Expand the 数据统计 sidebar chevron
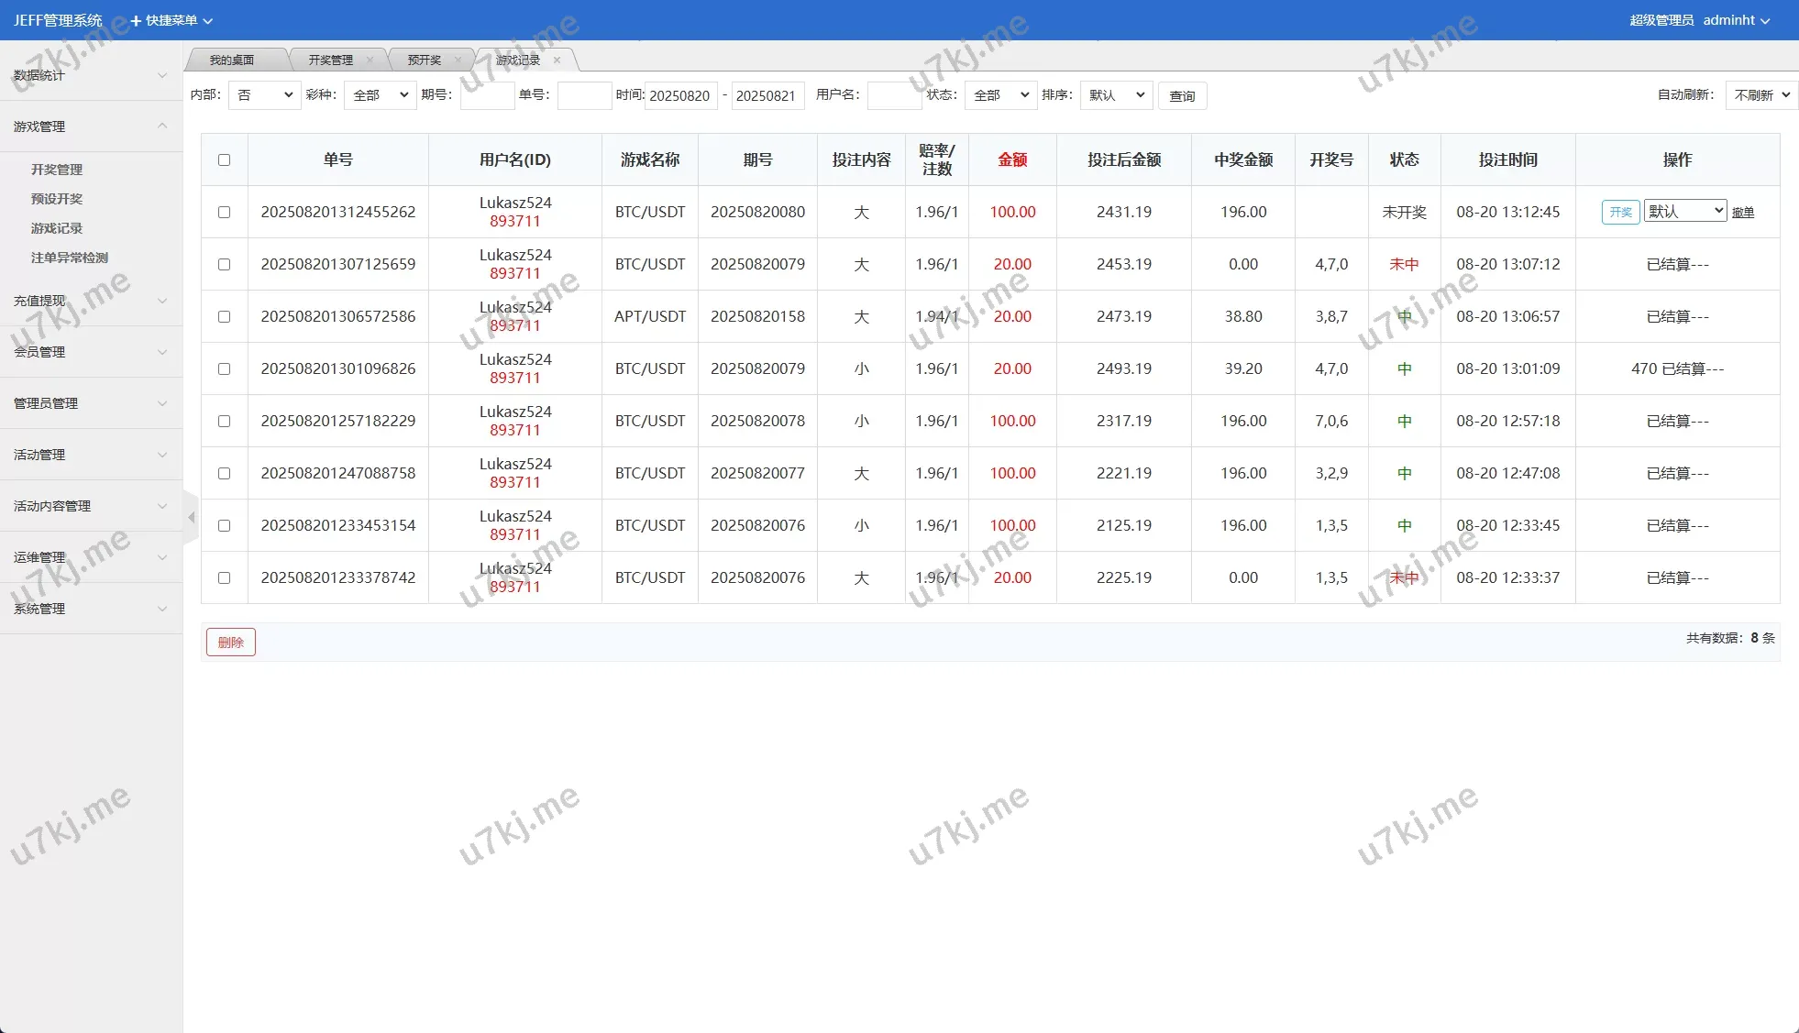The image size is (1799, 1033). pyautogui.click(x=162, y=75)
